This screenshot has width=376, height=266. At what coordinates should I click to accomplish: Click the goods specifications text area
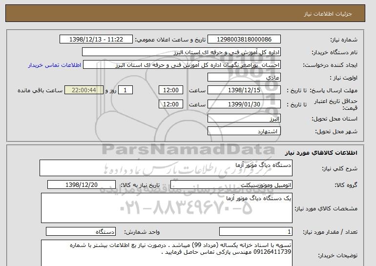tap(167, 208)
